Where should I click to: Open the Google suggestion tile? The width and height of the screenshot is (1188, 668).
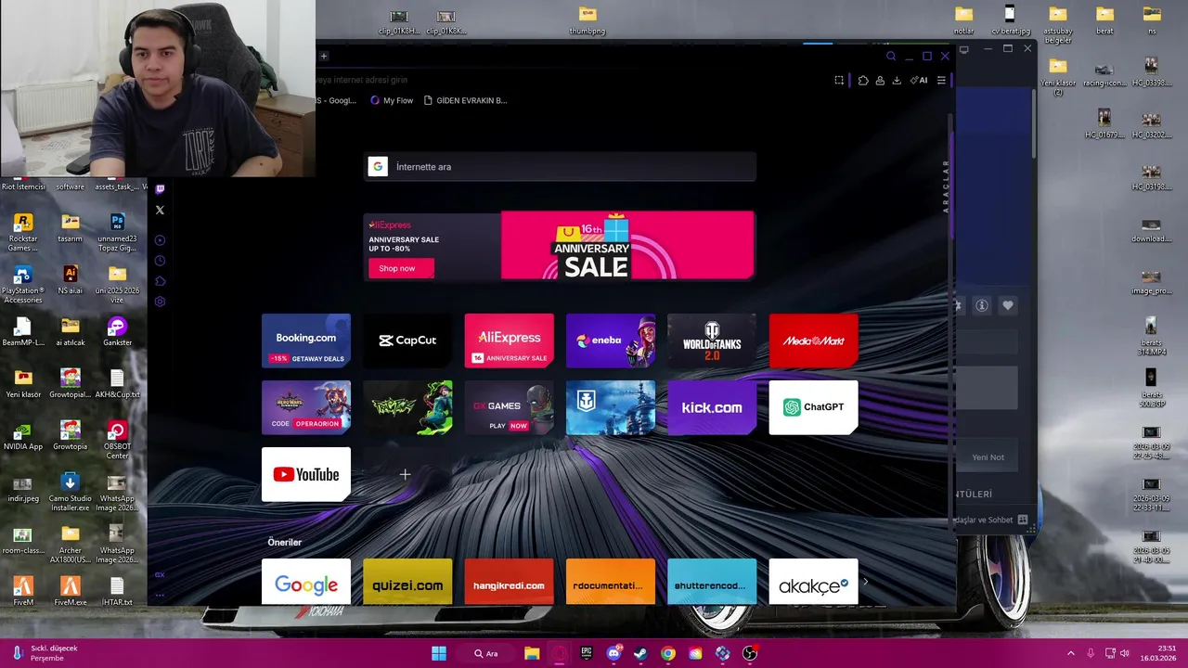coord(306,582)
